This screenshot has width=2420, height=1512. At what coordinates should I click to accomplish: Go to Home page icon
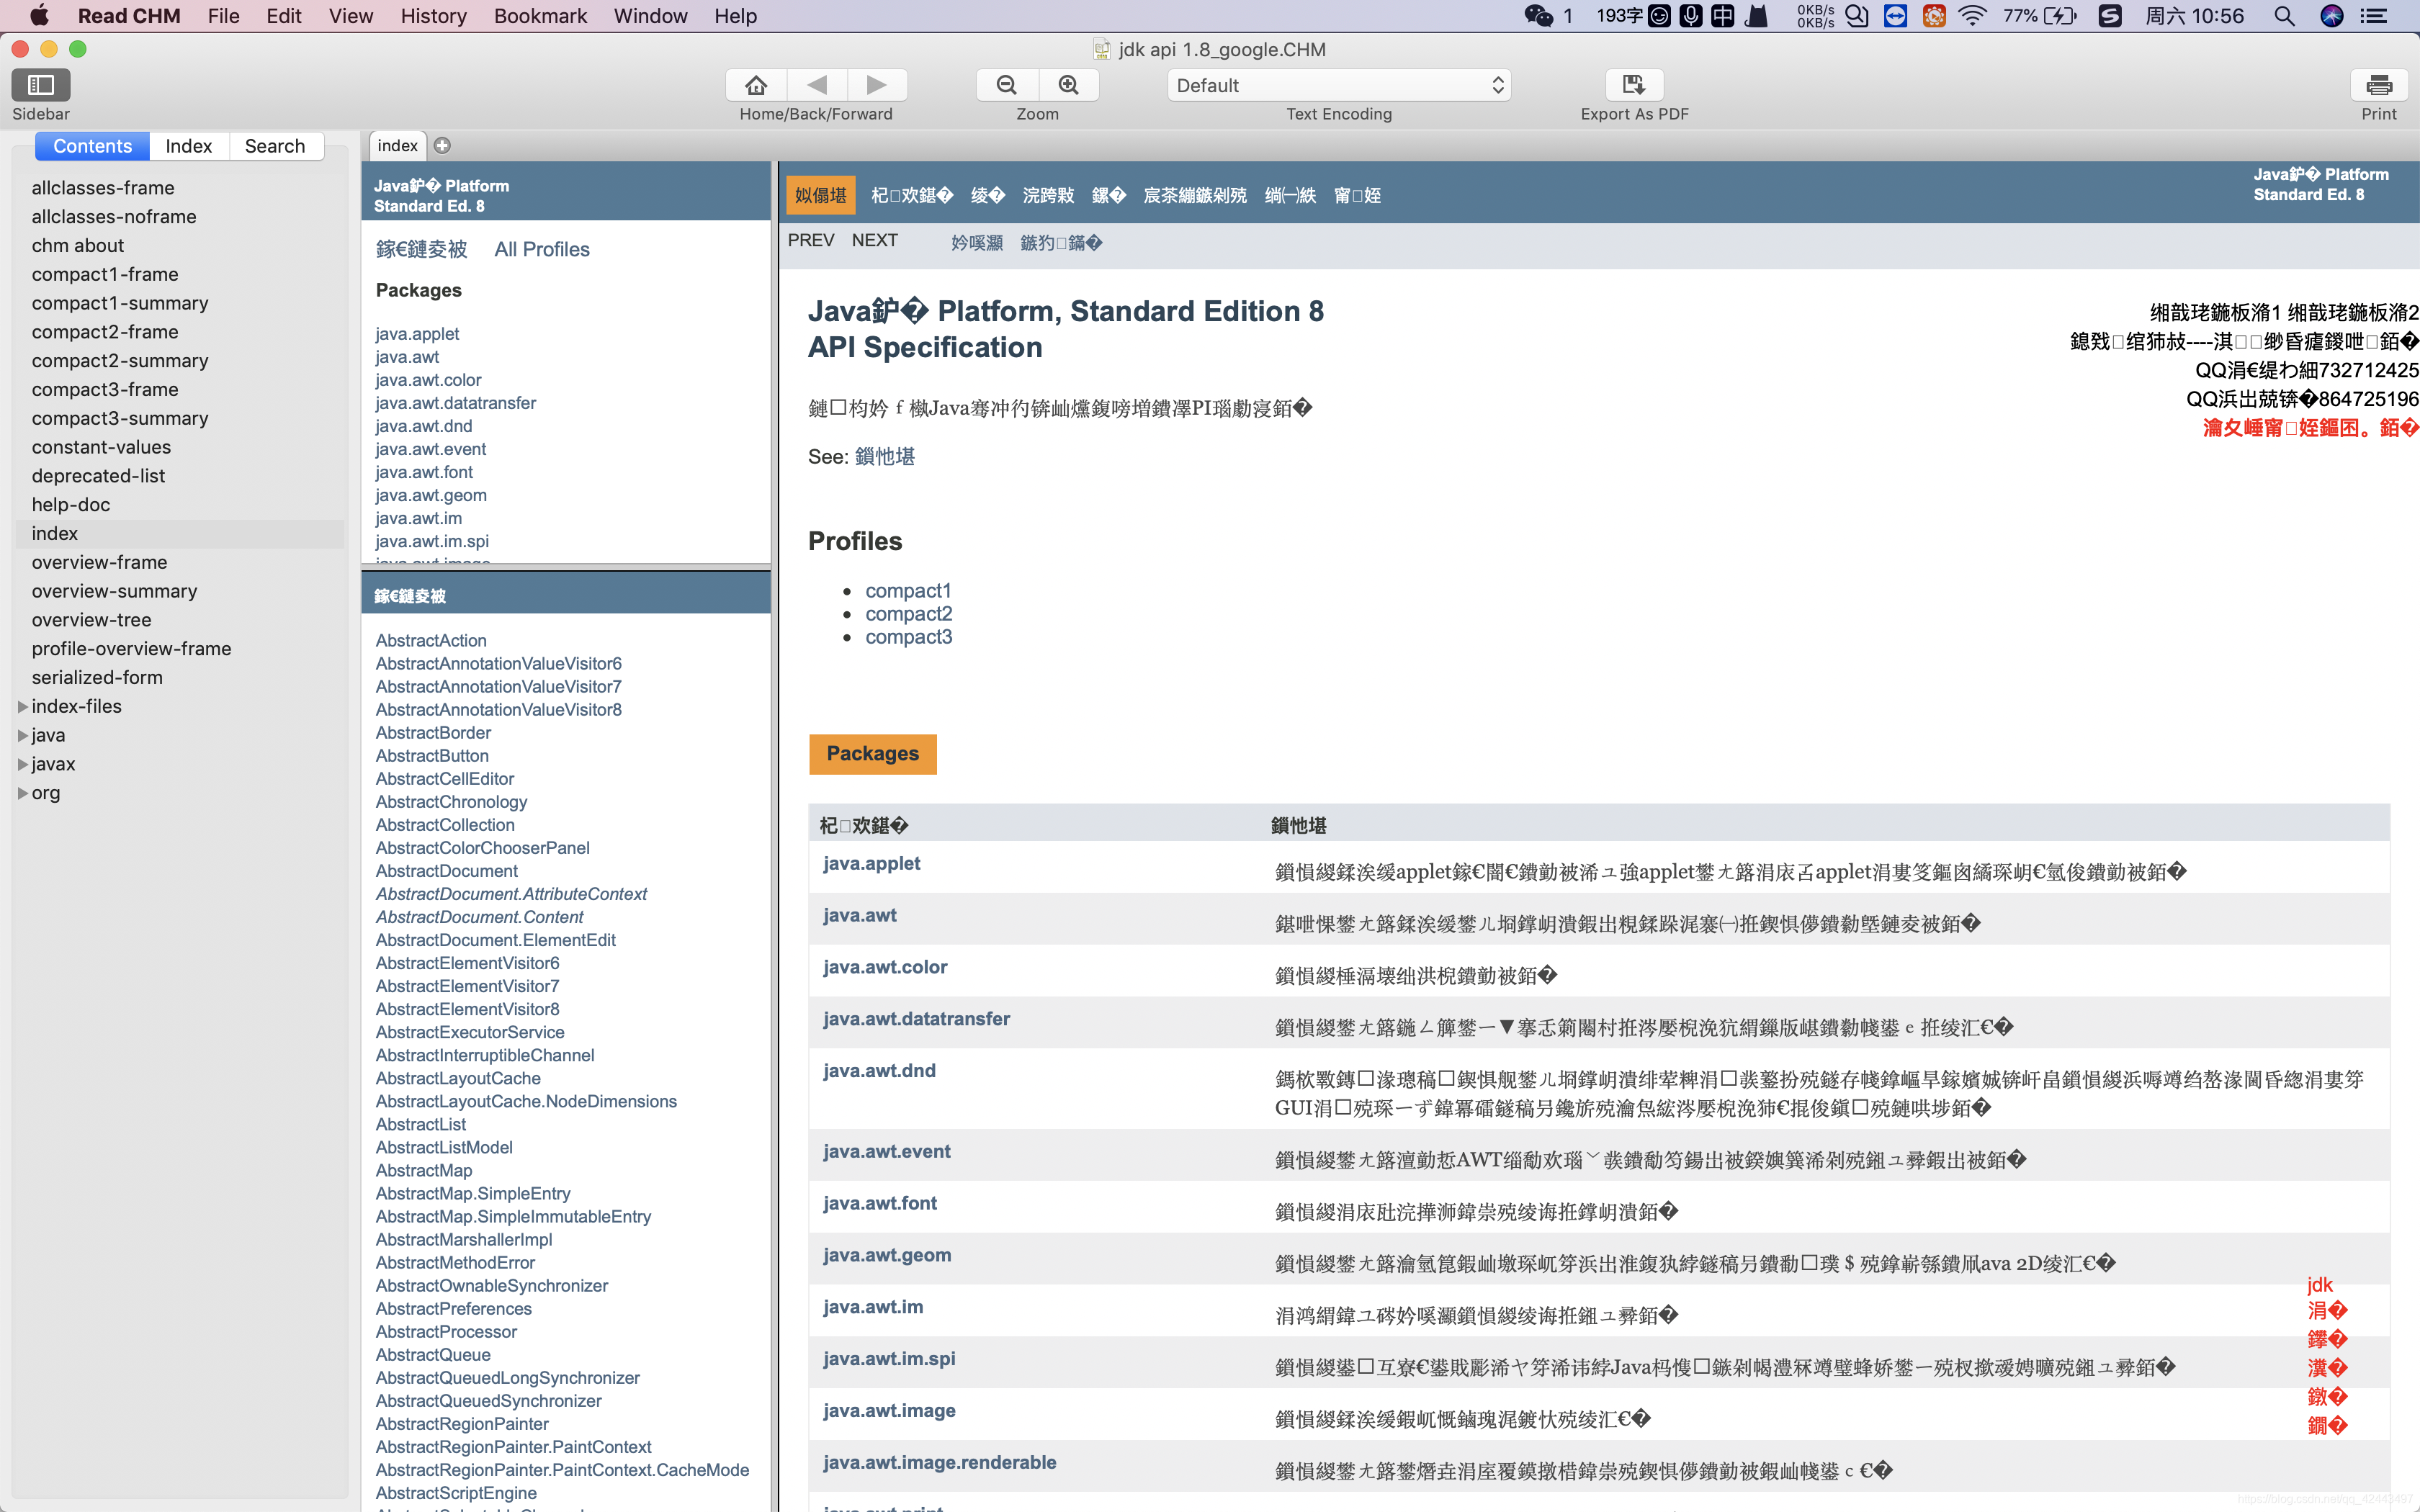pos(756,85)
